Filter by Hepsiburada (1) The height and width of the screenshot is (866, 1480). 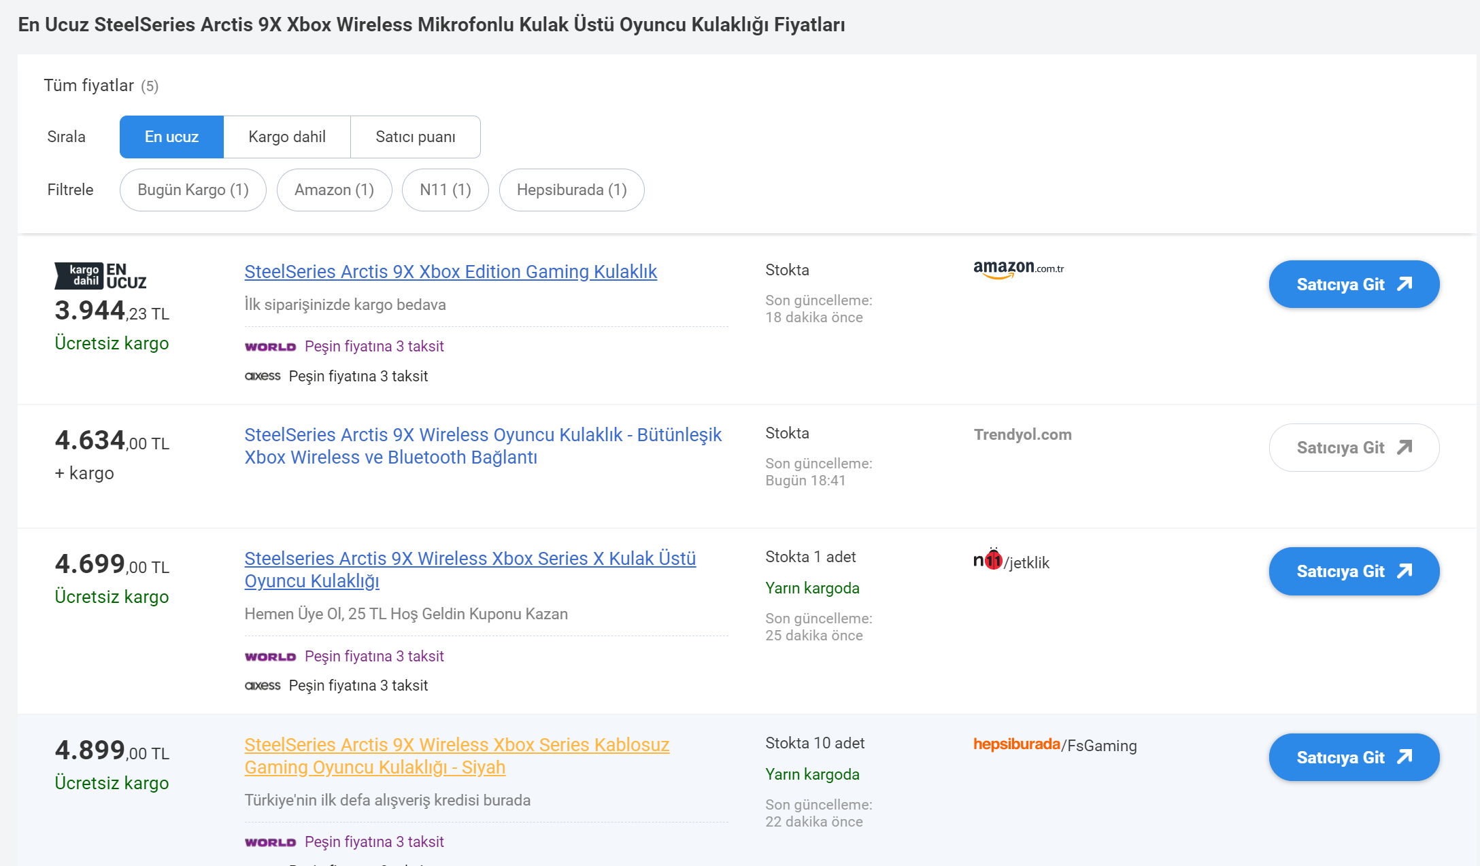572,190
